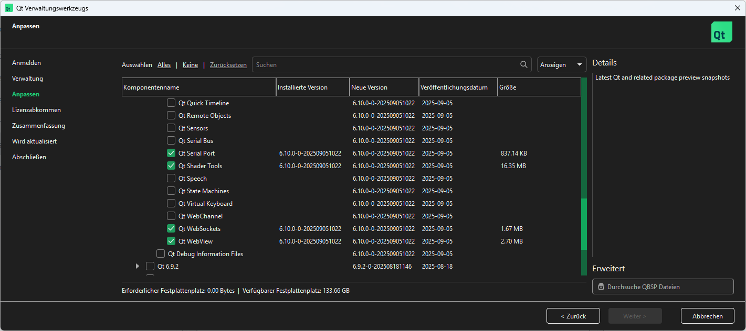The height and width of the screenshot is (331, 746).
Task: Select the Anpassen step in the sidebar
Action: coord(26,94)
